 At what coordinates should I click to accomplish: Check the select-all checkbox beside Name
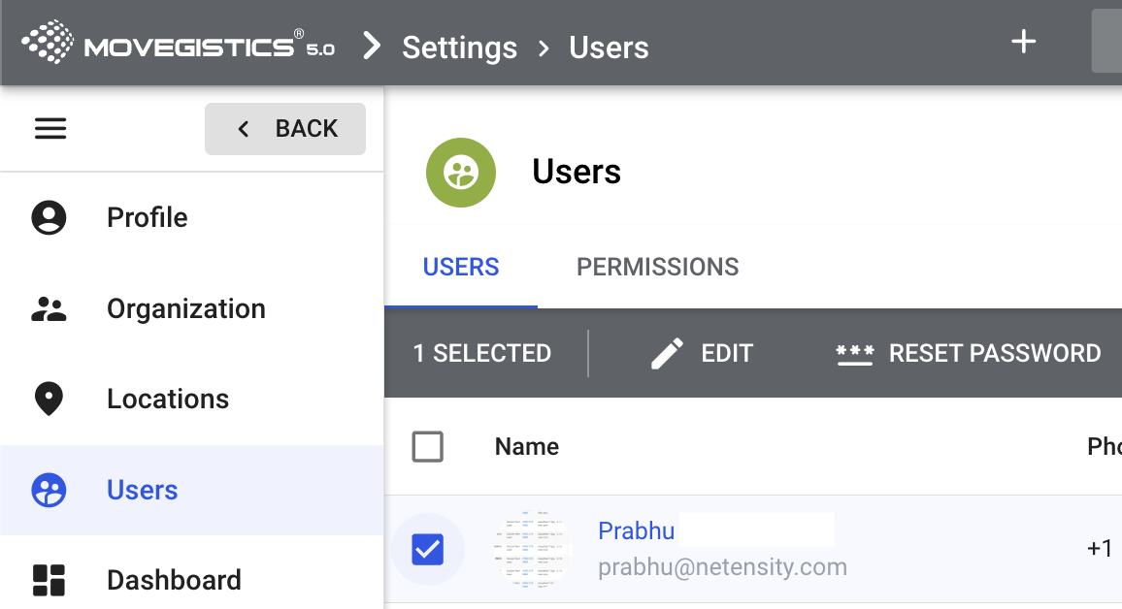tap(427, 447)
